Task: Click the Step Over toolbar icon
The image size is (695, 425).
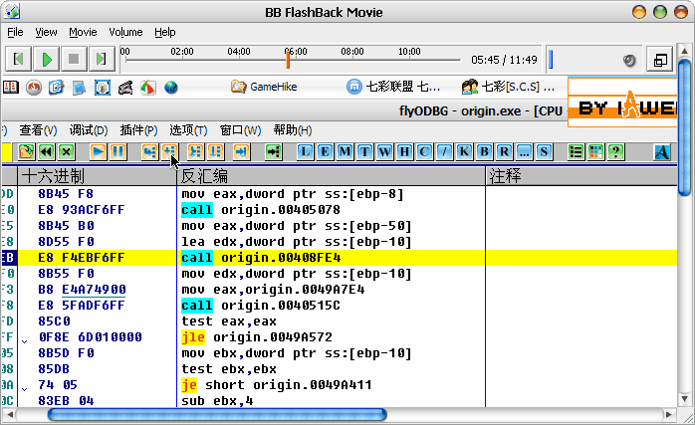Action: coord(170,151)
